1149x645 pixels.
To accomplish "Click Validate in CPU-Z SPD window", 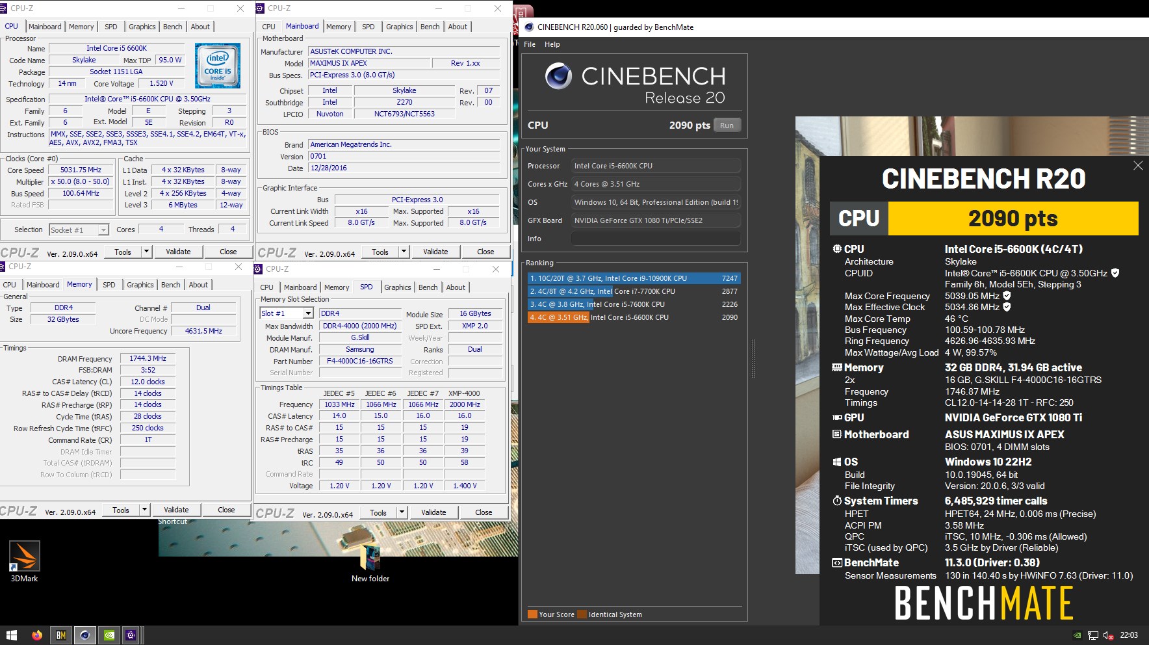I will point(433,512).
